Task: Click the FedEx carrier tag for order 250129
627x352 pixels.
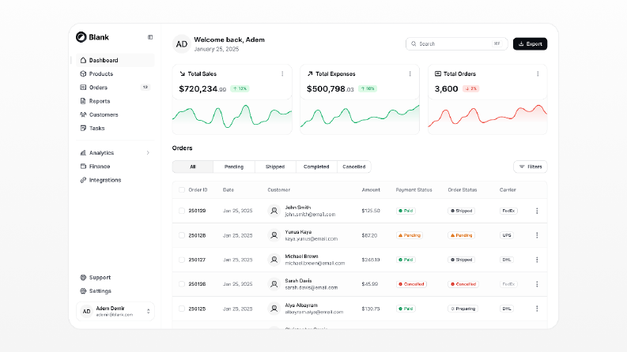Action: click(x=508, y=211)
